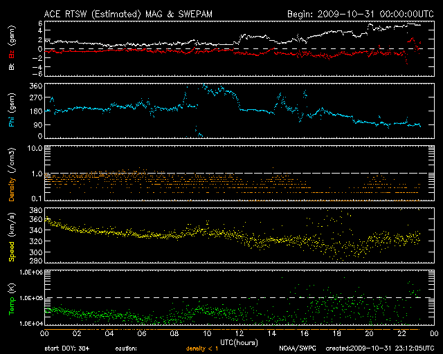Click the NOAA/SWPC credit text
443x354 pixels.
coord(296,348)
